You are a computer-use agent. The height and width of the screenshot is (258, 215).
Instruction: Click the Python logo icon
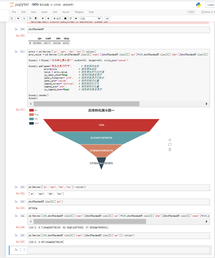(199, 5)
